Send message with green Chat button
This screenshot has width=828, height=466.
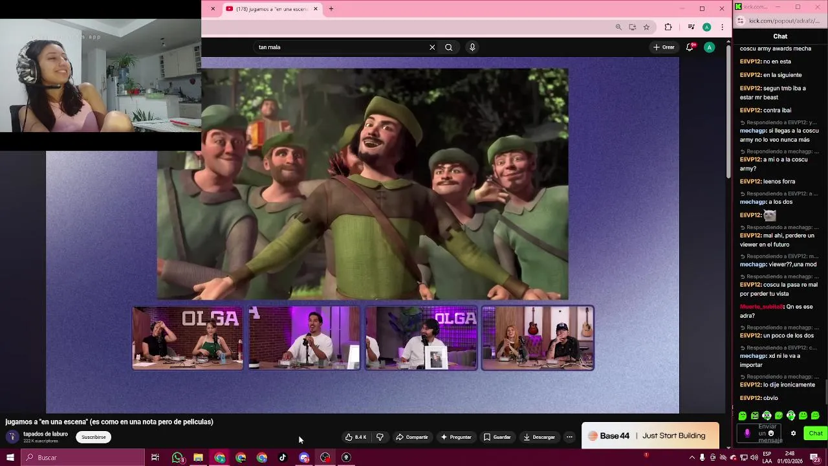816,434
